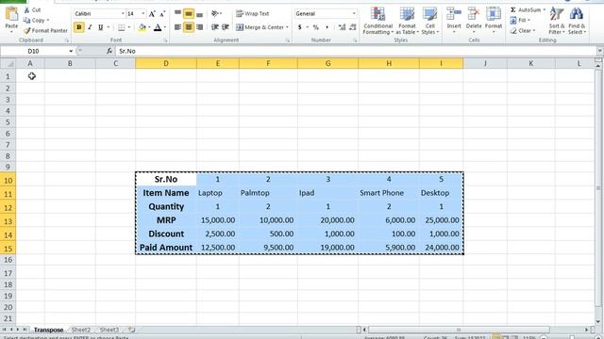Screen dimensions: 604x339
Task: Apply yellow fill color to cells
Action: pyautogui.click(x=143, y=27)
